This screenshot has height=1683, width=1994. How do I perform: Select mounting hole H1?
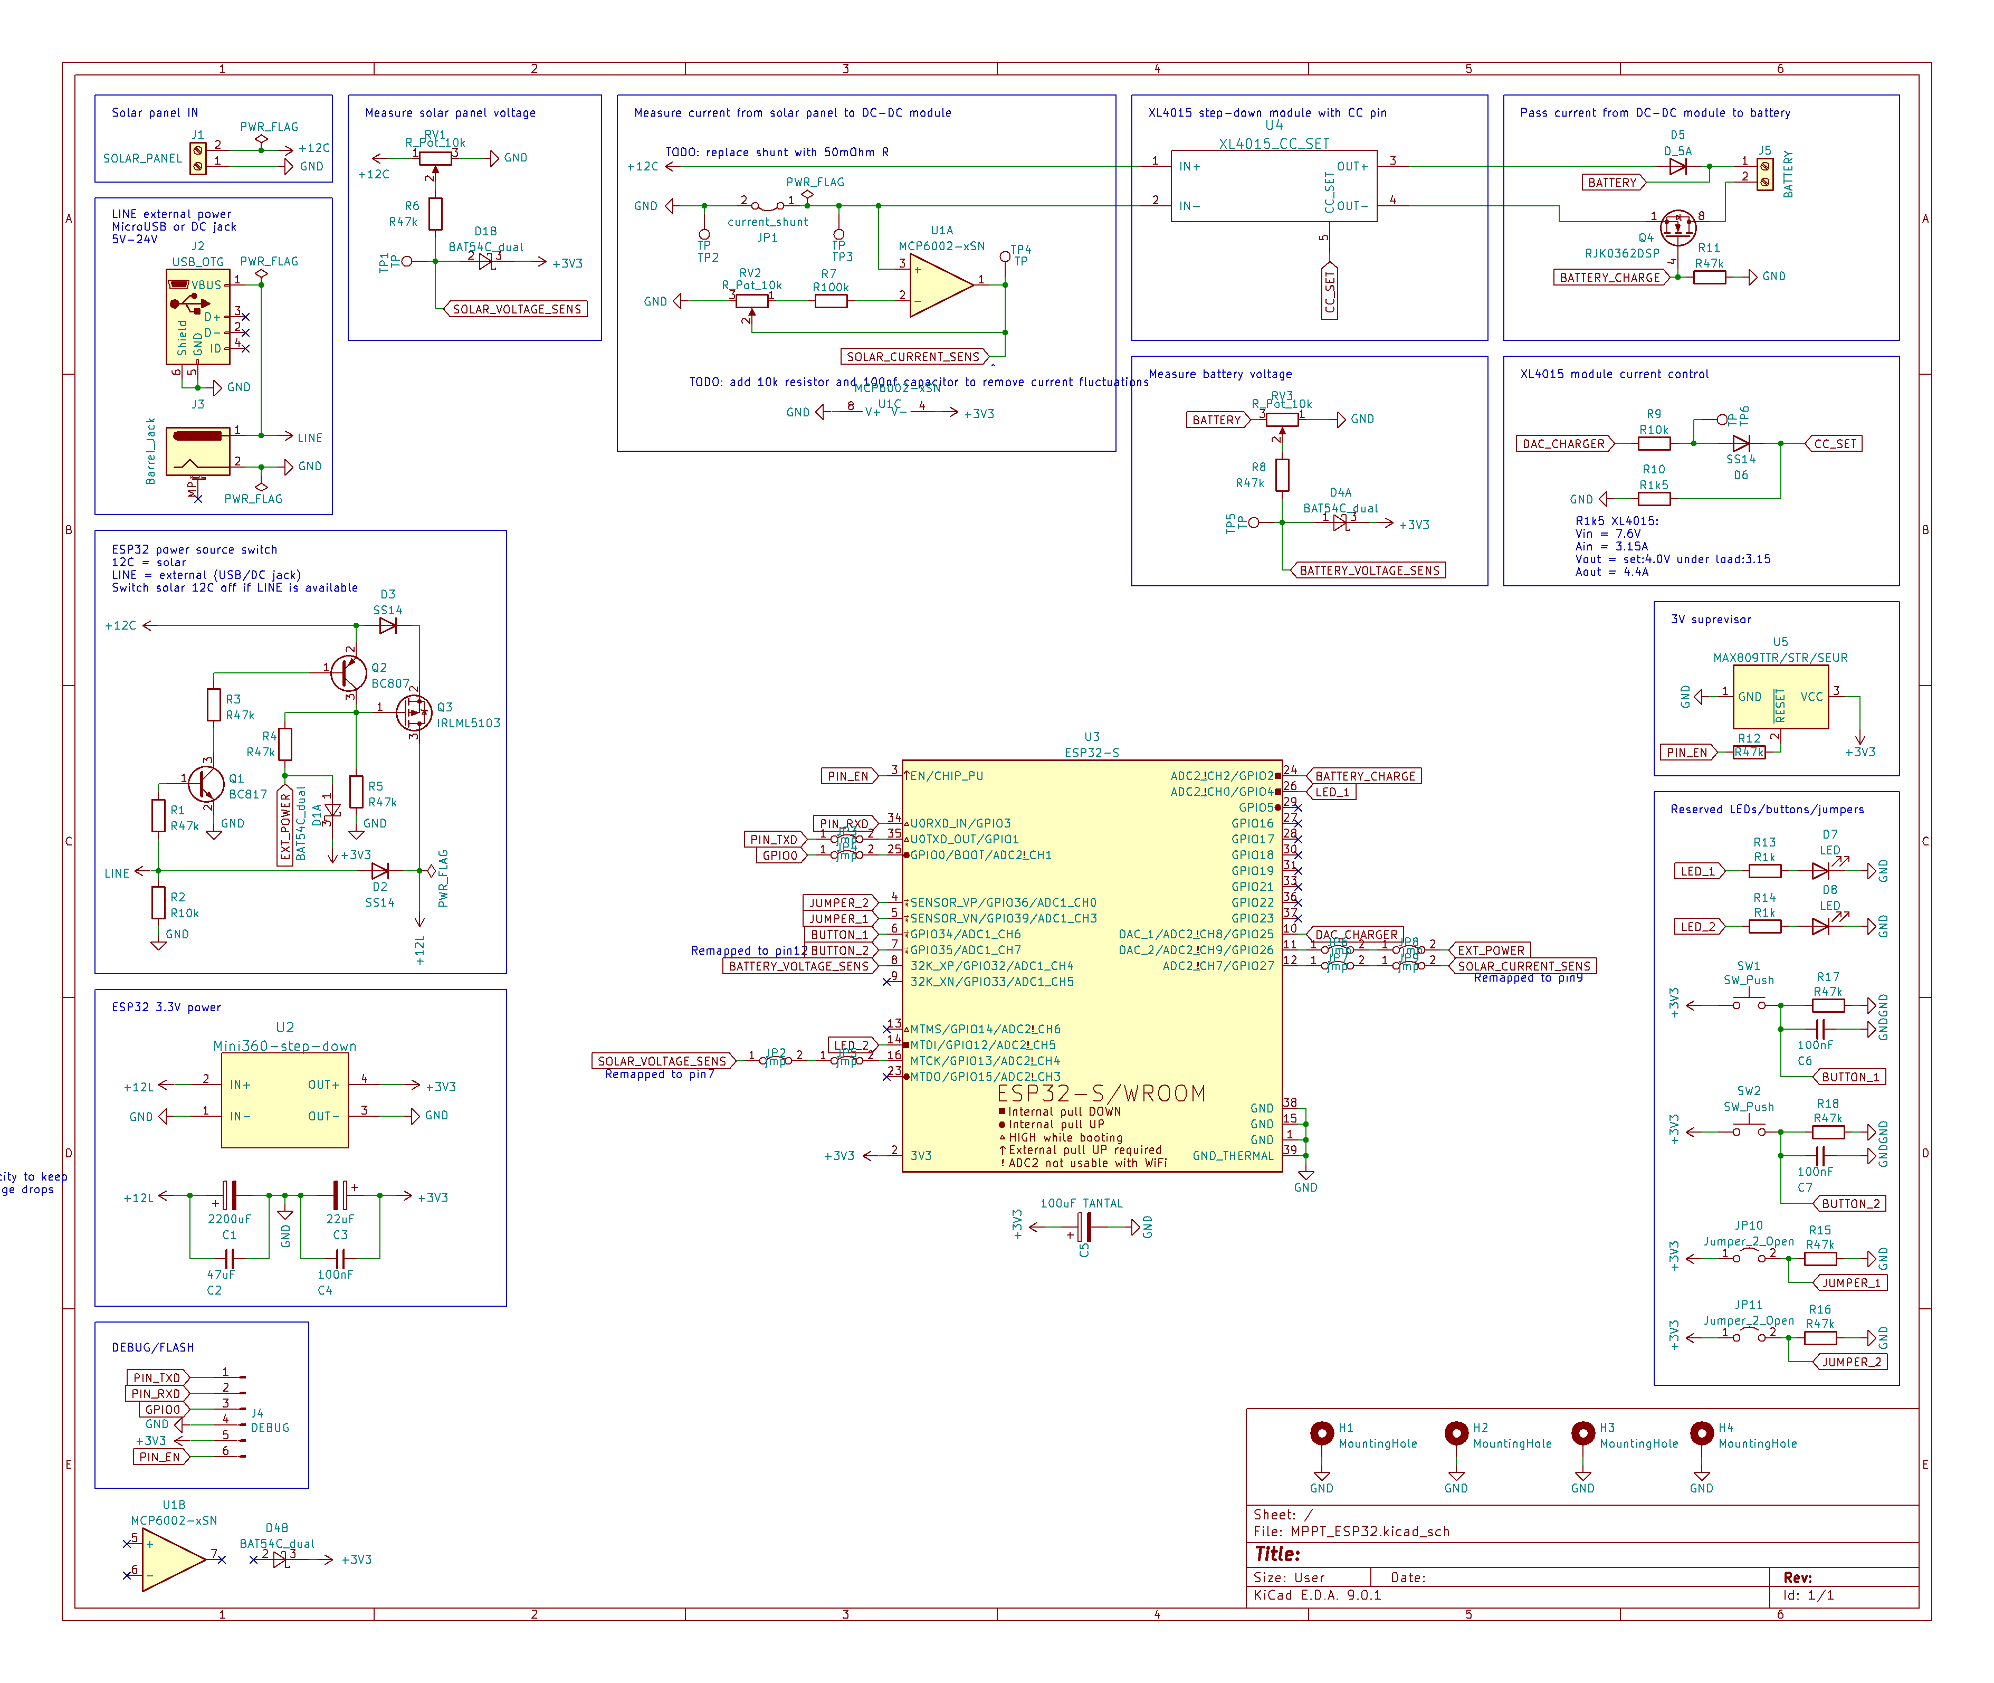(x=1321, y=1433)
